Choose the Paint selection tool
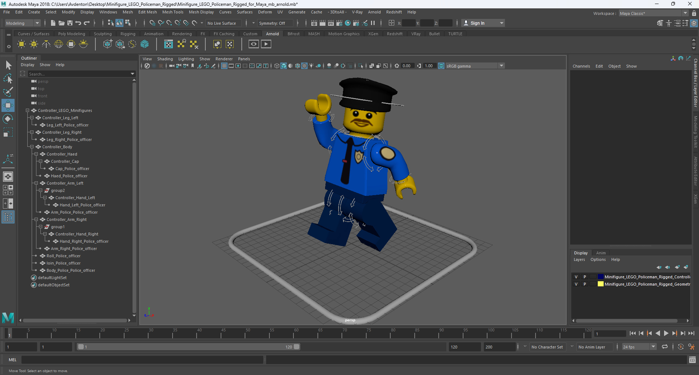Screen dimensions: 699x375 (x=8, y=92)
